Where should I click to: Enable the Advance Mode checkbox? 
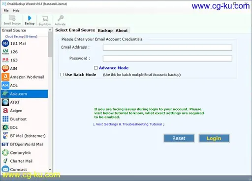point(96,68)
